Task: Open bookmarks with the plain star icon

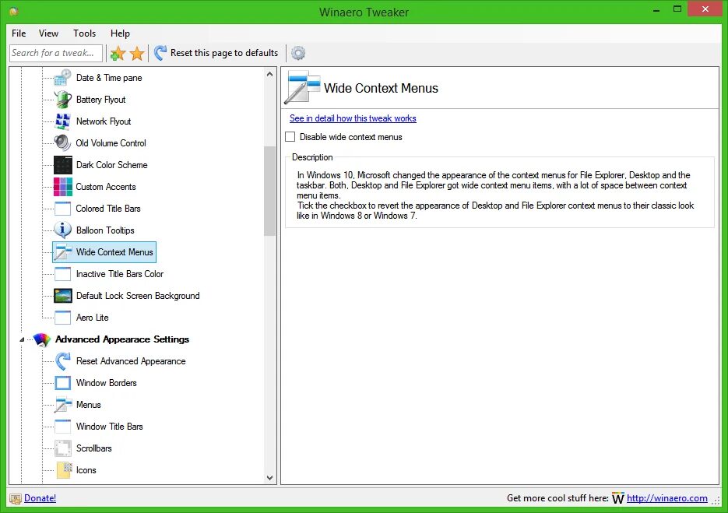Action: pos(137,54)
